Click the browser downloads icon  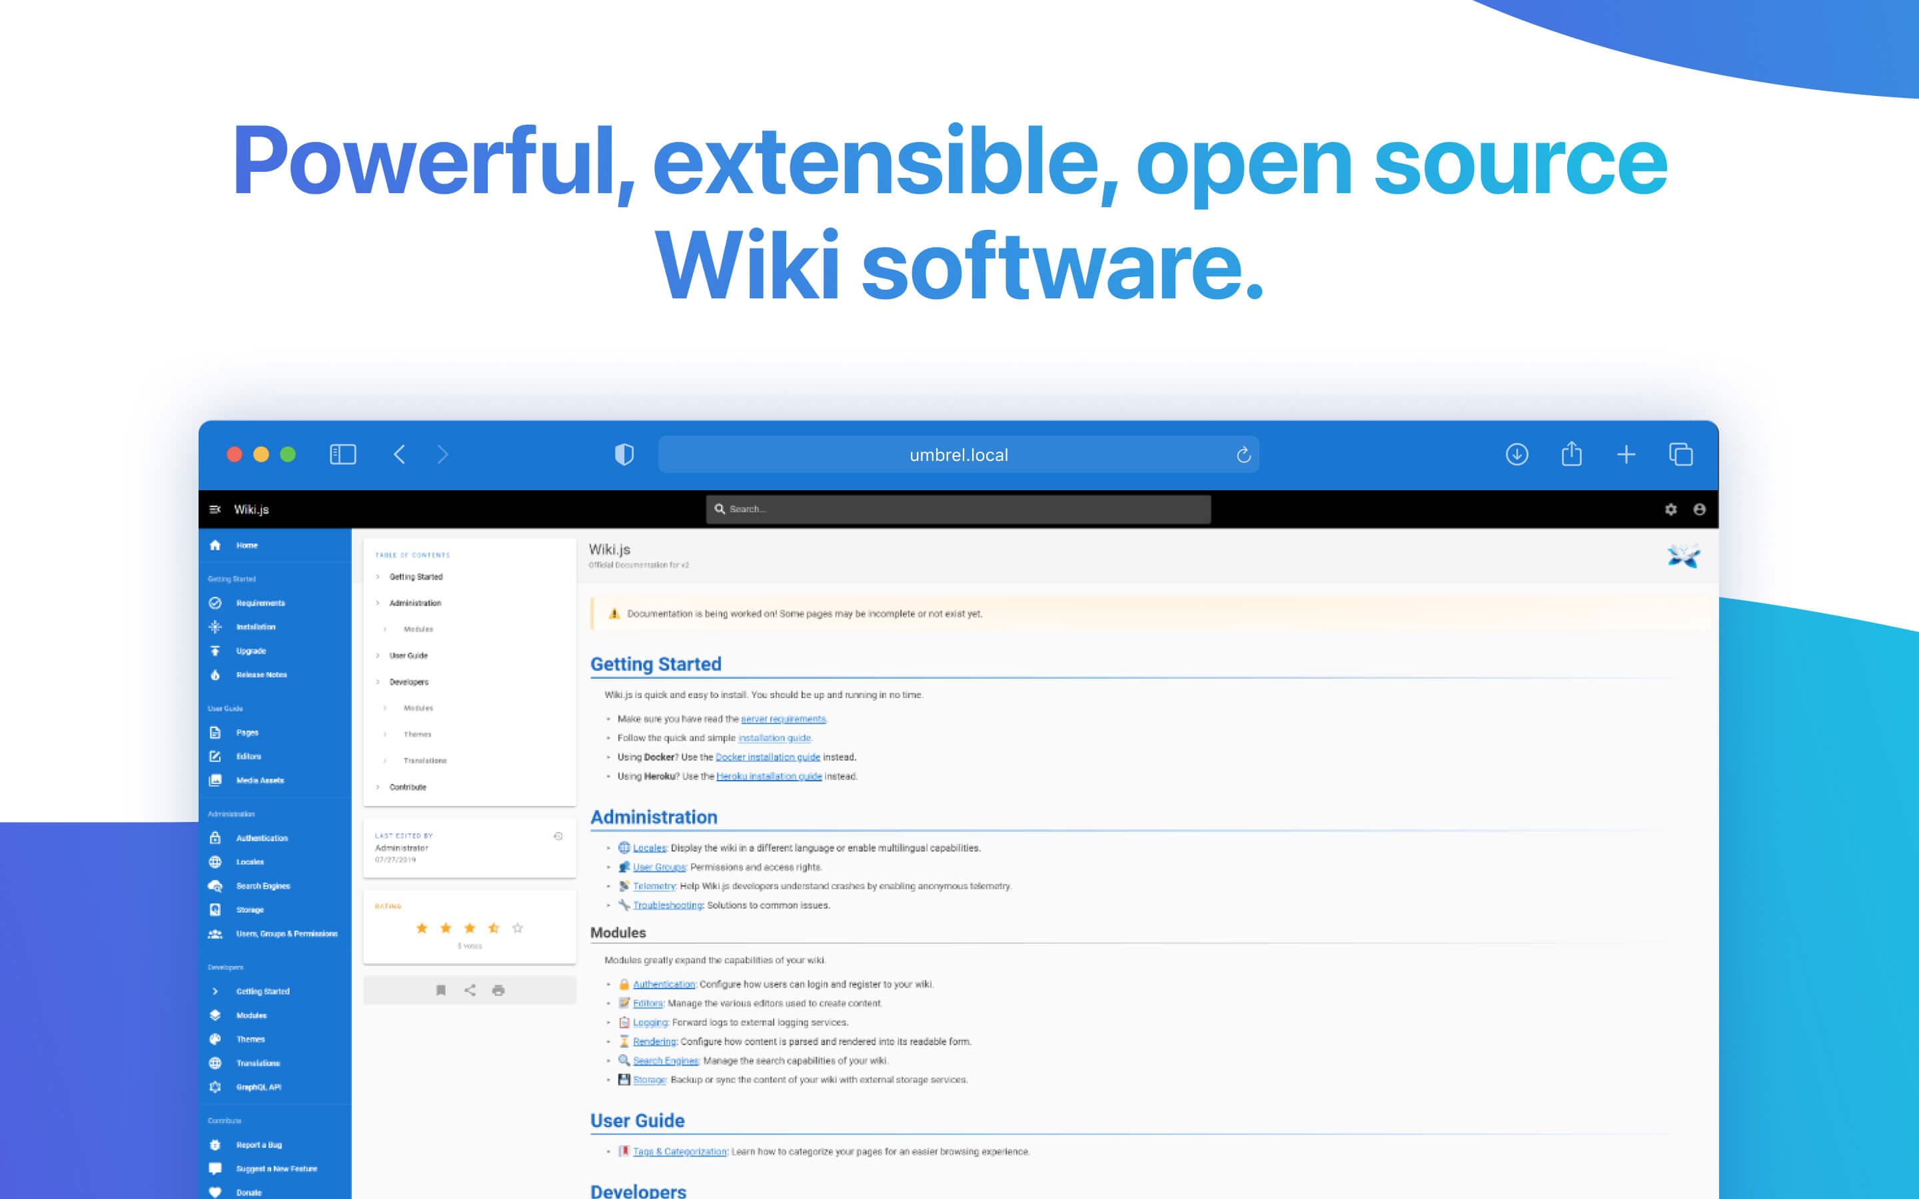(1516, 454)
